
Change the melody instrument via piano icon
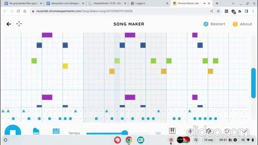point(36,131)
